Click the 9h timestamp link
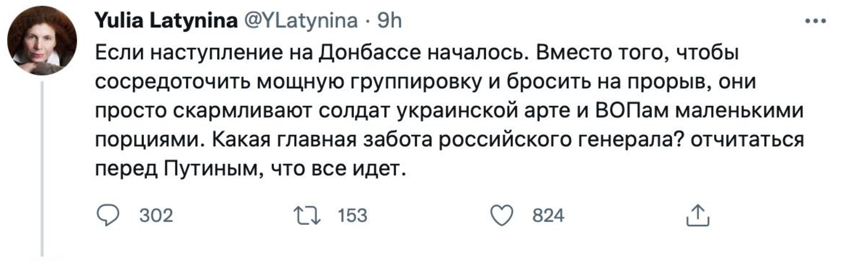Viewport: 842px width, 261px height. click(389, 21)
